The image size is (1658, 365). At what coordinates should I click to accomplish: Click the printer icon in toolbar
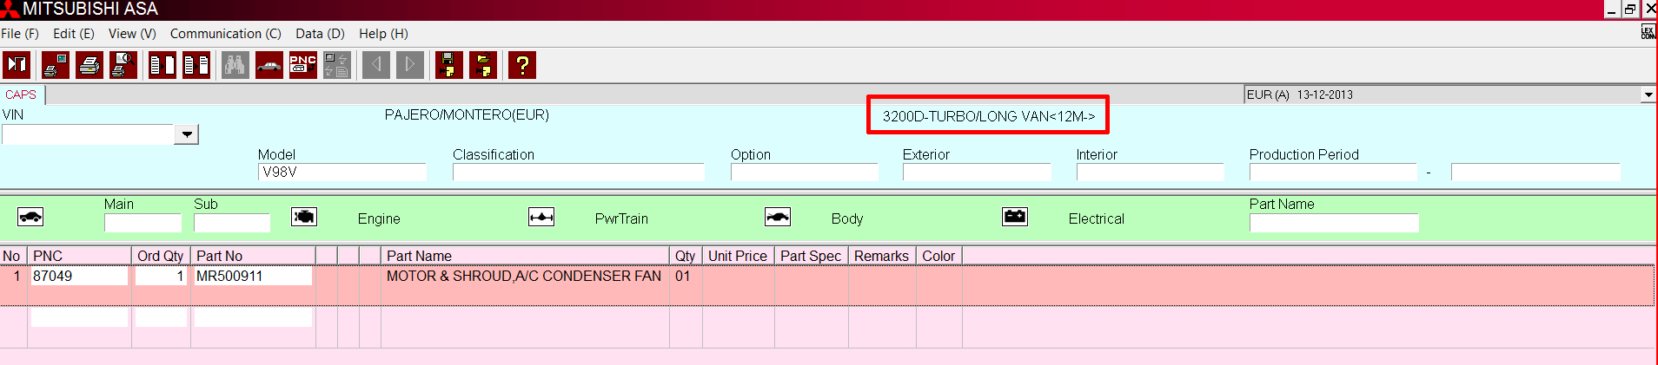coord(90,65)
